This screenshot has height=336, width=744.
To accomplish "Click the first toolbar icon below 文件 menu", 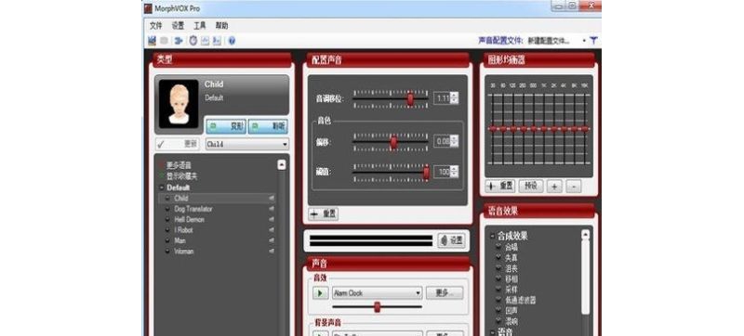I will [152, 41].
